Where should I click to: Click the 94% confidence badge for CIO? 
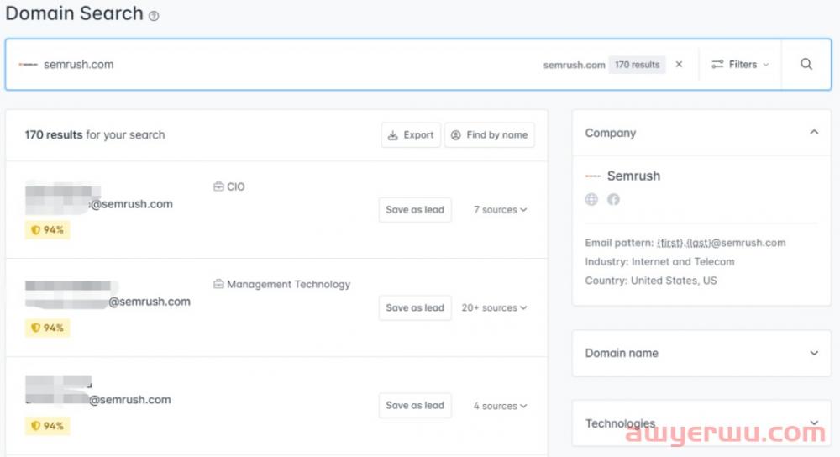(x=47, y=230)
